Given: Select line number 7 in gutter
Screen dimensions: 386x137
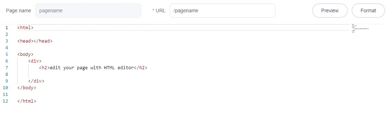Looking at the screenshot, I should point(7,67).
